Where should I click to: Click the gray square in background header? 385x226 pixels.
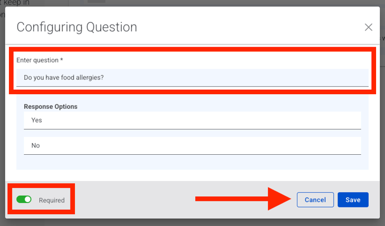click(96, 2)
